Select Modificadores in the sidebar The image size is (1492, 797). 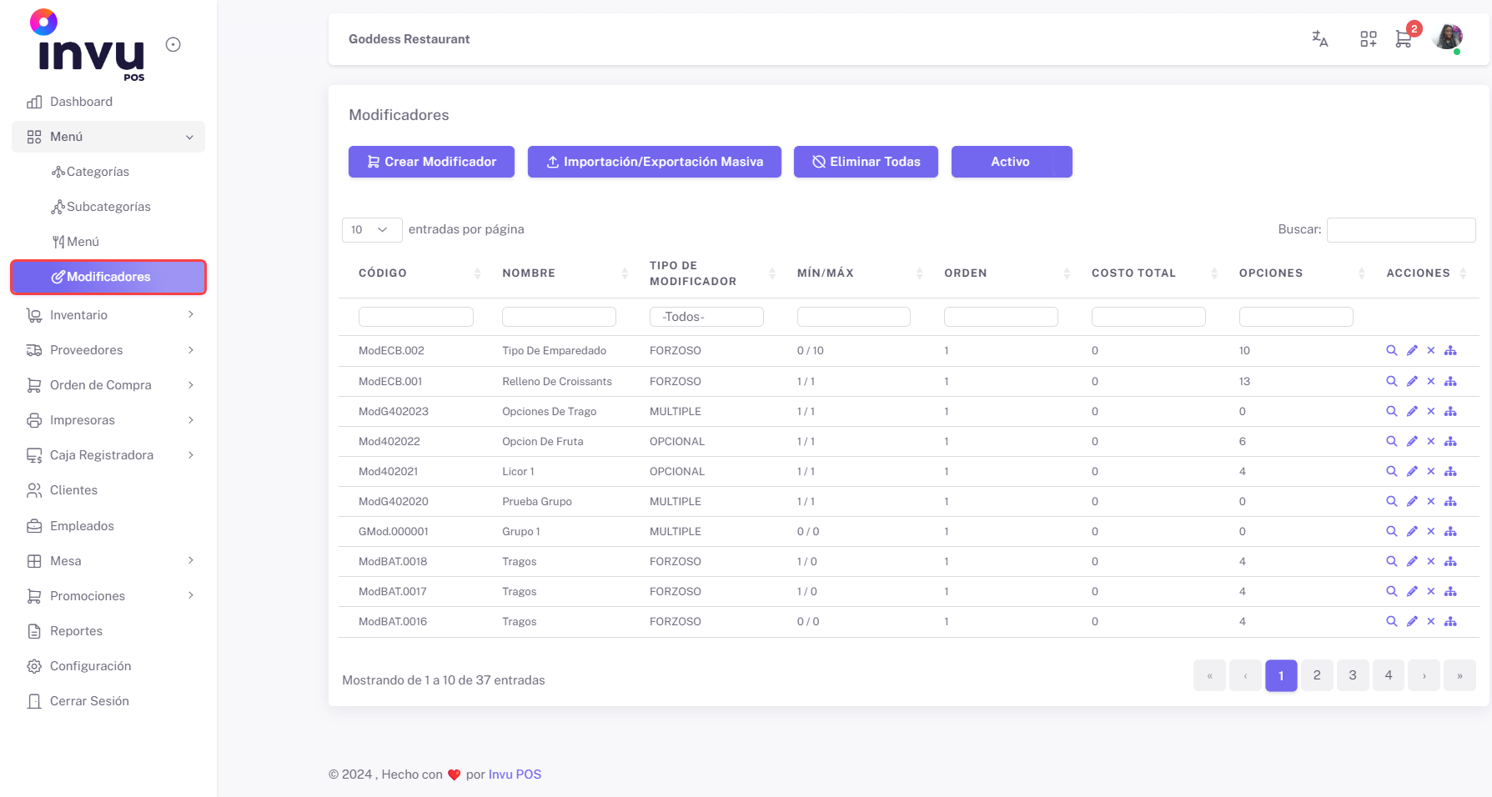click(x=108, y=277)
